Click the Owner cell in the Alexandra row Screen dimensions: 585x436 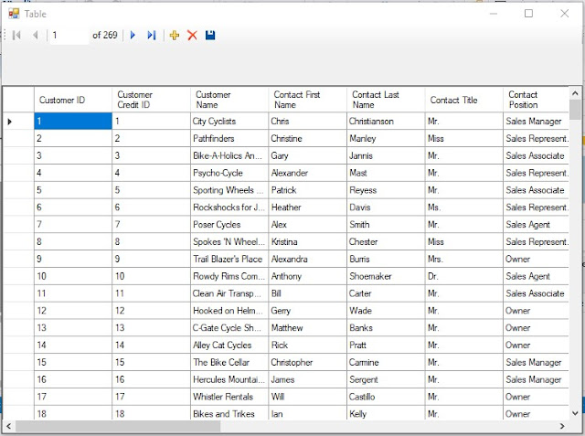(537, 259)
